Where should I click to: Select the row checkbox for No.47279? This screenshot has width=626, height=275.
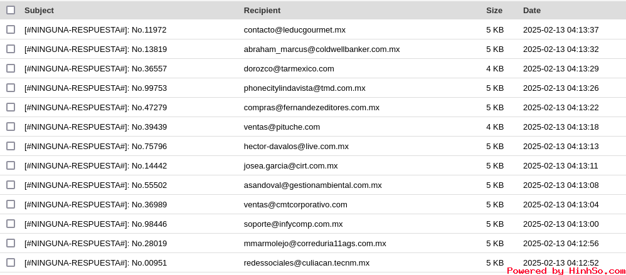pyautogui.click(x=11, y=107)
